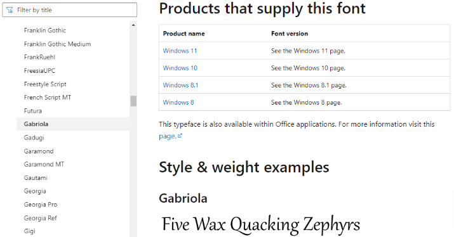Viewport: 454px width, 237px height.
Task: Go to the Gadugi font page
Action: point(34,138)
